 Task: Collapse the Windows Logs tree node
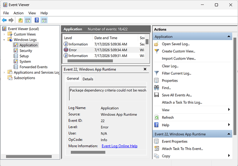(x=4, y=40)
